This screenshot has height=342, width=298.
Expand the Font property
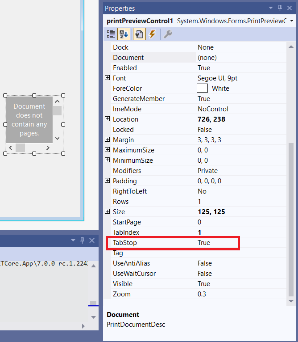(x=107, y=78)
